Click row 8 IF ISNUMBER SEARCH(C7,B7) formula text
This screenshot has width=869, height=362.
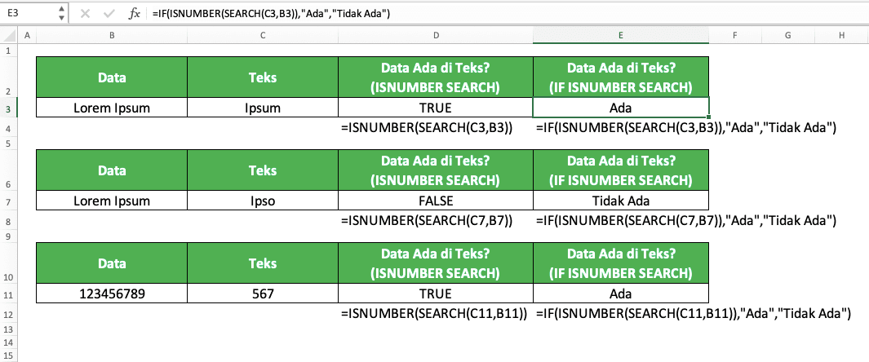[x=686, y=222]
